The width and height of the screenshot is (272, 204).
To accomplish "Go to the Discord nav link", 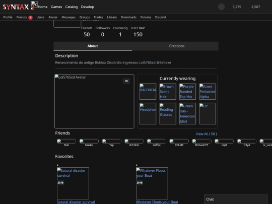I will 160,17.
